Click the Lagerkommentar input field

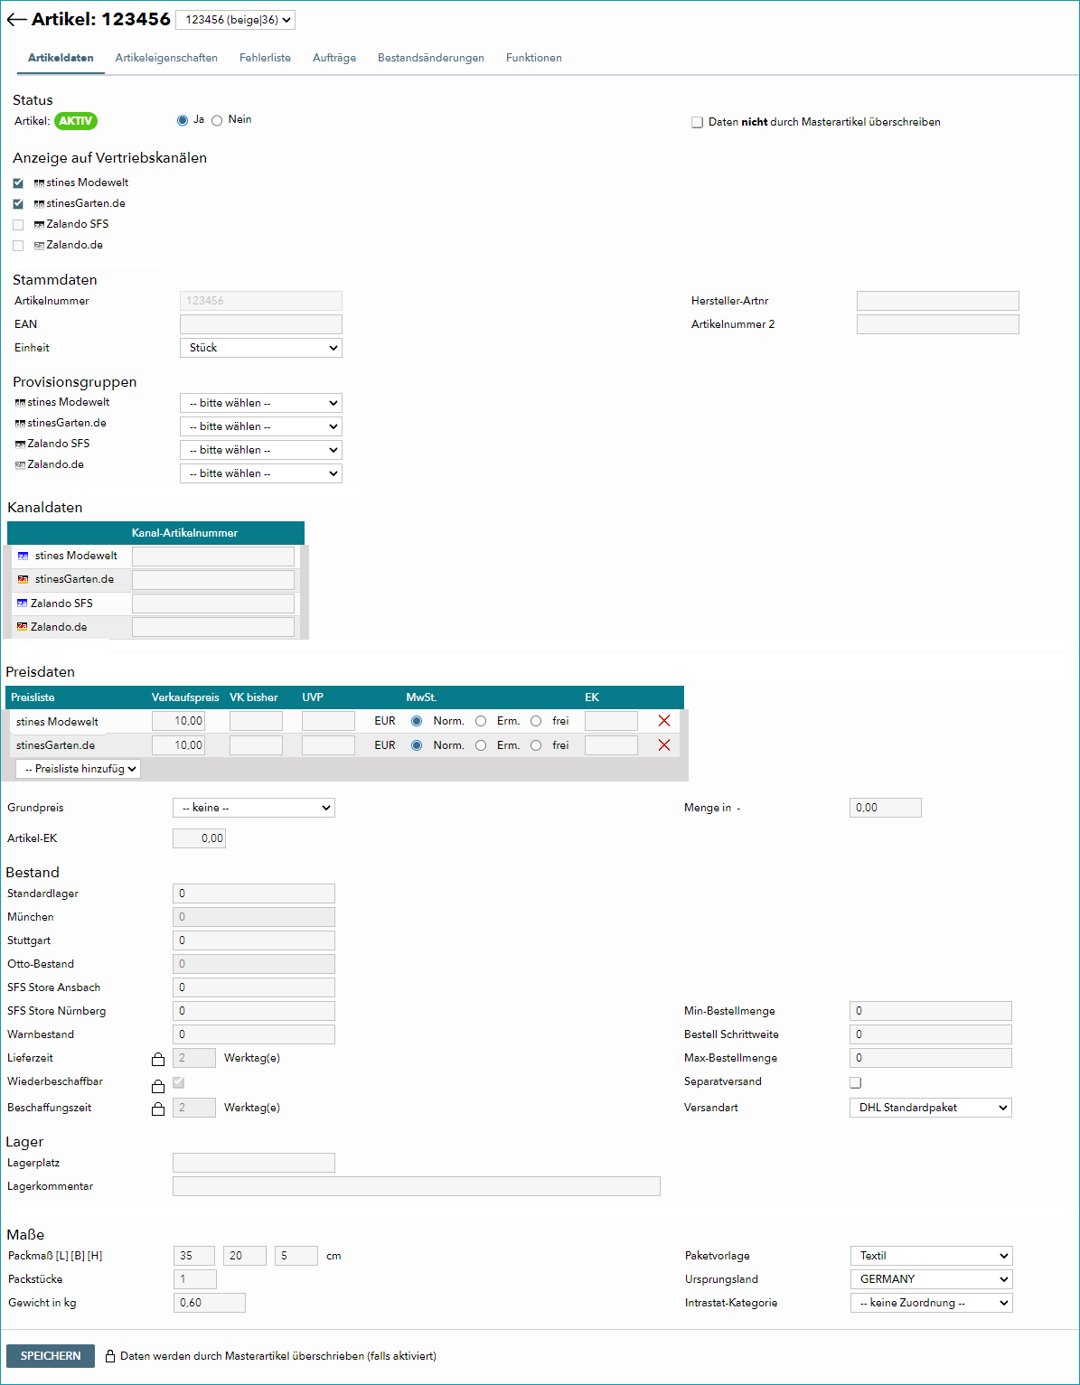point(417,1186)
